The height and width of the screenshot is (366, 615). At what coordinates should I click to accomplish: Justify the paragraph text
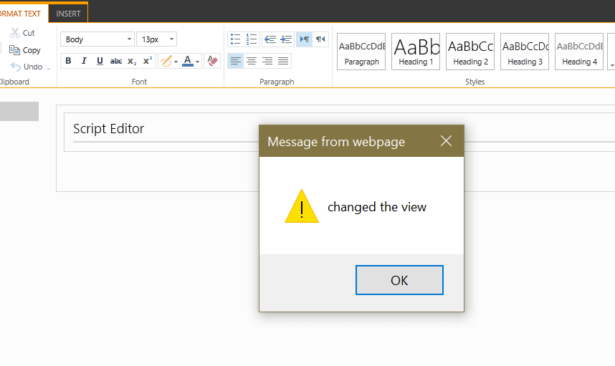[283, 61]
